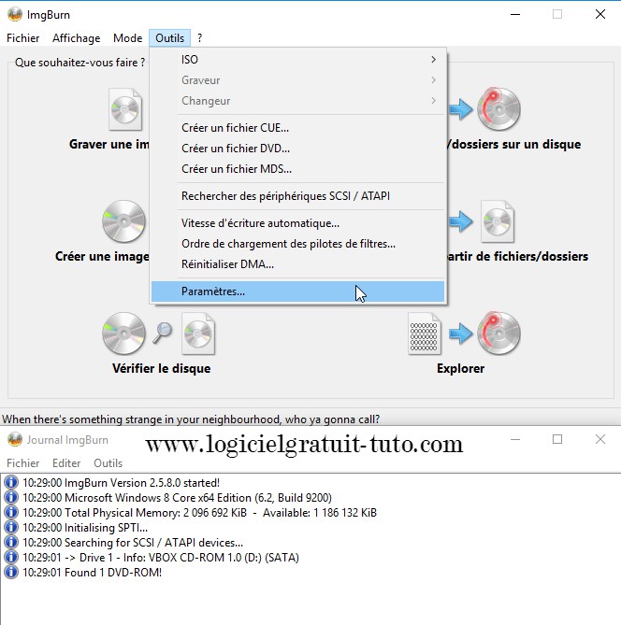Click the info icon of the Microsoft Windows 8 log line
This screenshot has height=625, width=621.
(11, 497)
